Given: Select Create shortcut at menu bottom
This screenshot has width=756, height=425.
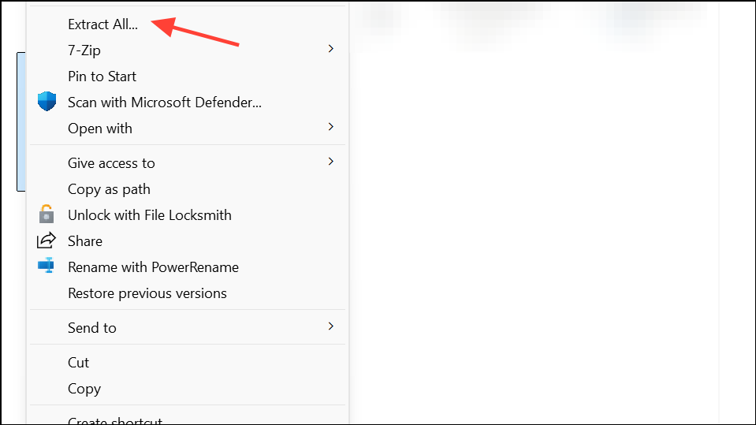Looking at the screenshot, I should [x=115, y=420].
